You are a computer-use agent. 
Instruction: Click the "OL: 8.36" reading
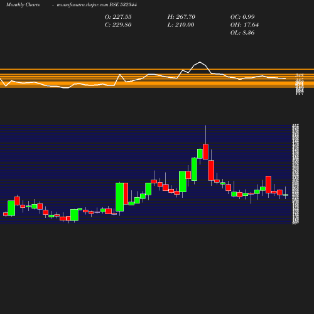click(x=242, y=33)
